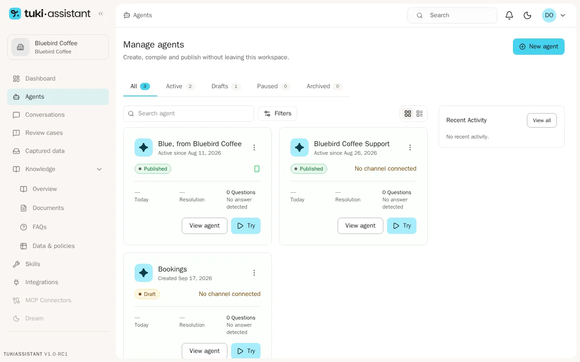Open MCP Connectors in the sidebar
This screenshot has width=580, height=362.
tap(58, 300)
